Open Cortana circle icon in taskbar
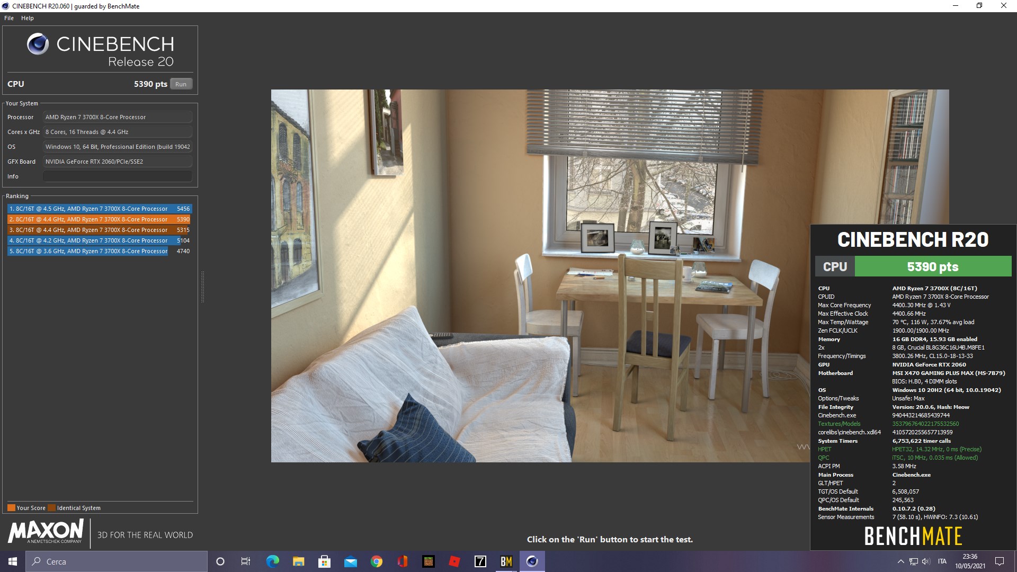 click(220, 561)
